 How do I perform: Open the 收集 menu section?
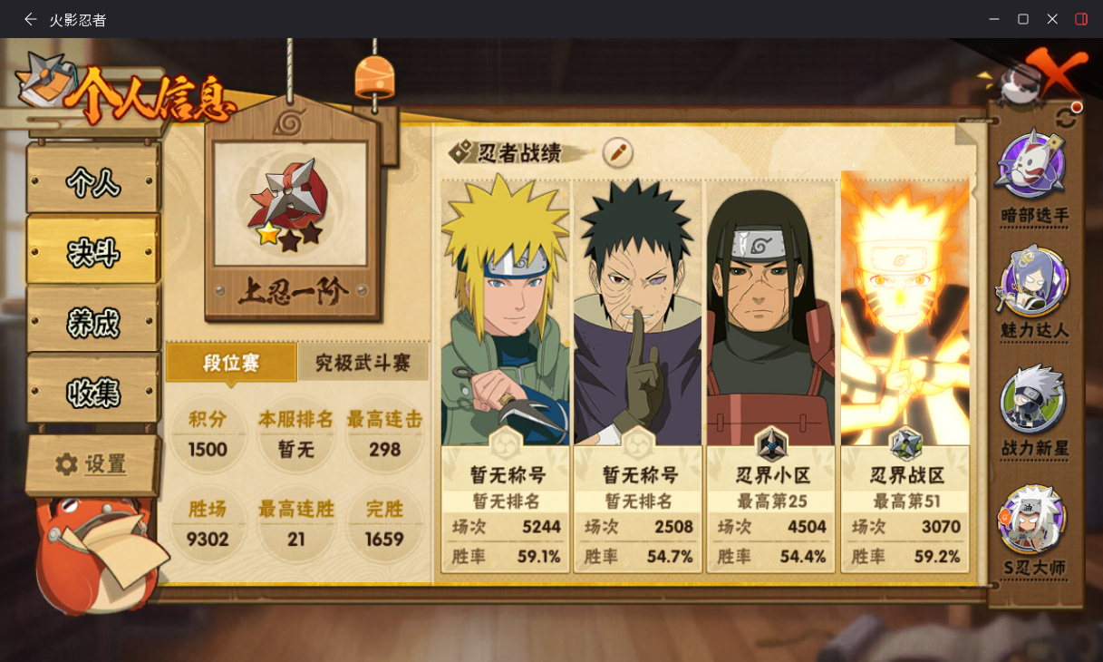93,393
